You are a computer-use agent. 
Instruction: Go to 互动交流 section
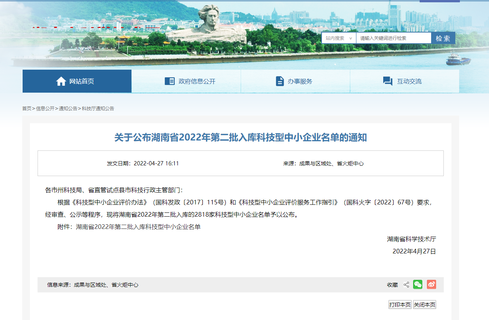coord(409,81)
